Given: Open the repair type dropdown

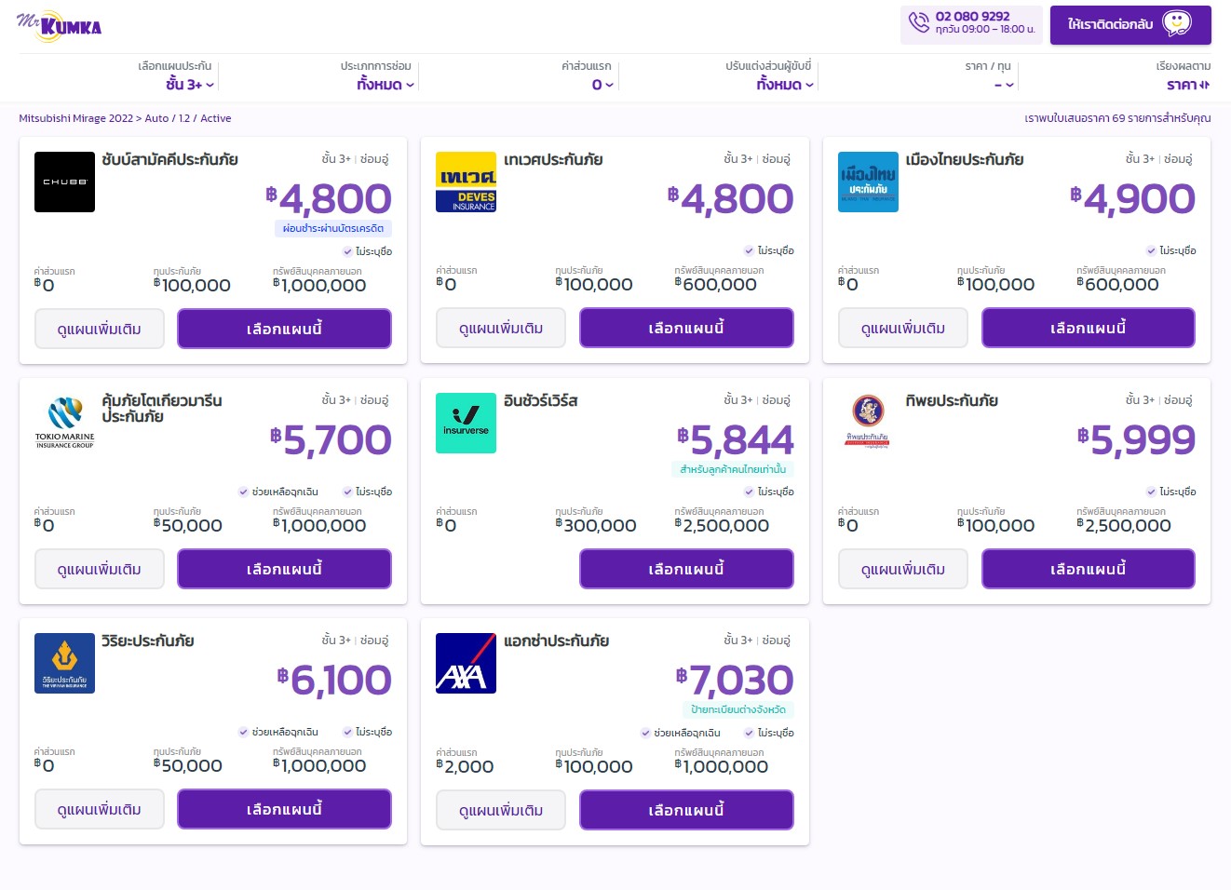Looking at the screenshot, I should click(386, 85).
